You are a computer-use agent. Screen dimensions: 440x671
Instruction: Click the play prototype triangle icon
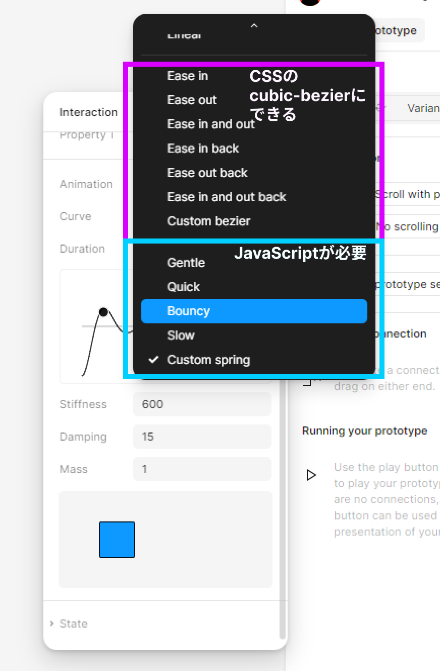[x=311, y=475]
